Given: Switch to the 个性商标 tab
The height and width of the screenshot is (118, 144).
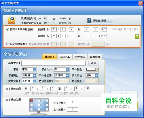Looking at the screenshot, I should (80, 57).
